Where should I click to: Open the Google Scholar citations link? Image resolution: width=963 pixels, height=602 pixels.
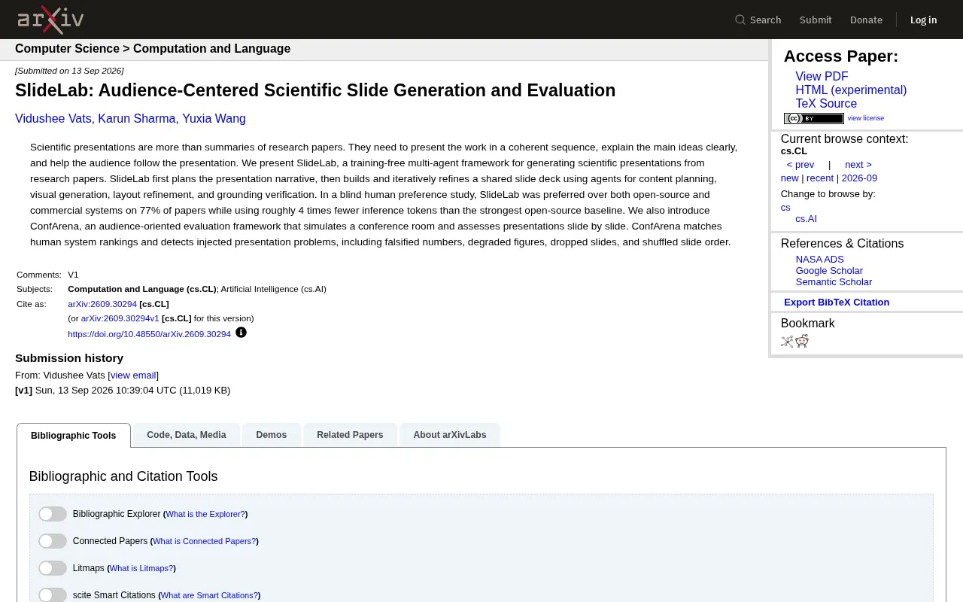click(829, 271)
